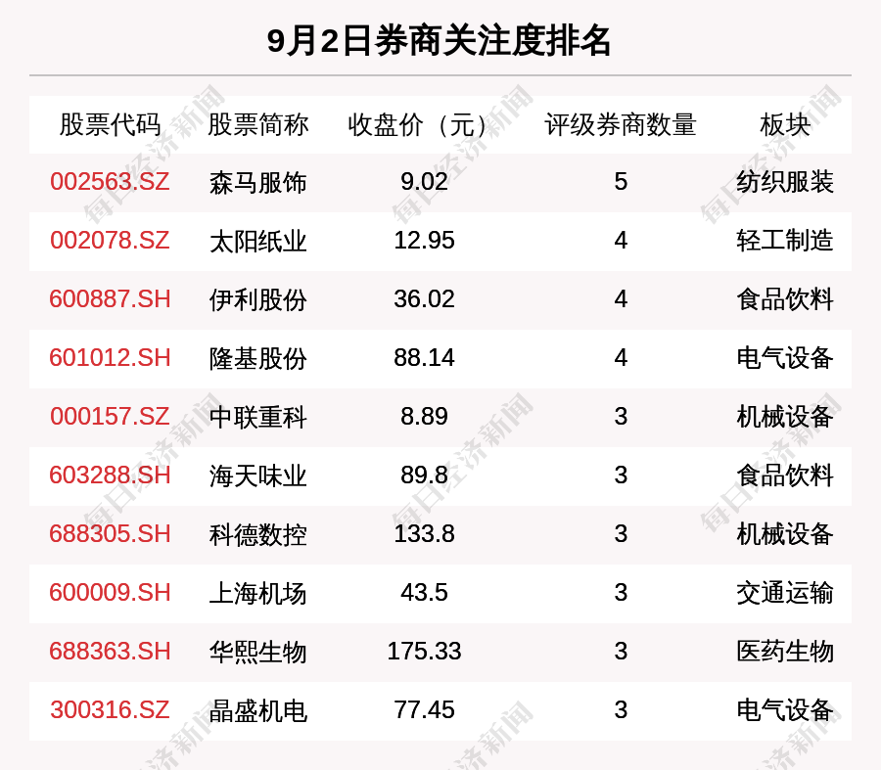Select stock code 002078.SZ

pyautogui.click(x=110, y=241)
